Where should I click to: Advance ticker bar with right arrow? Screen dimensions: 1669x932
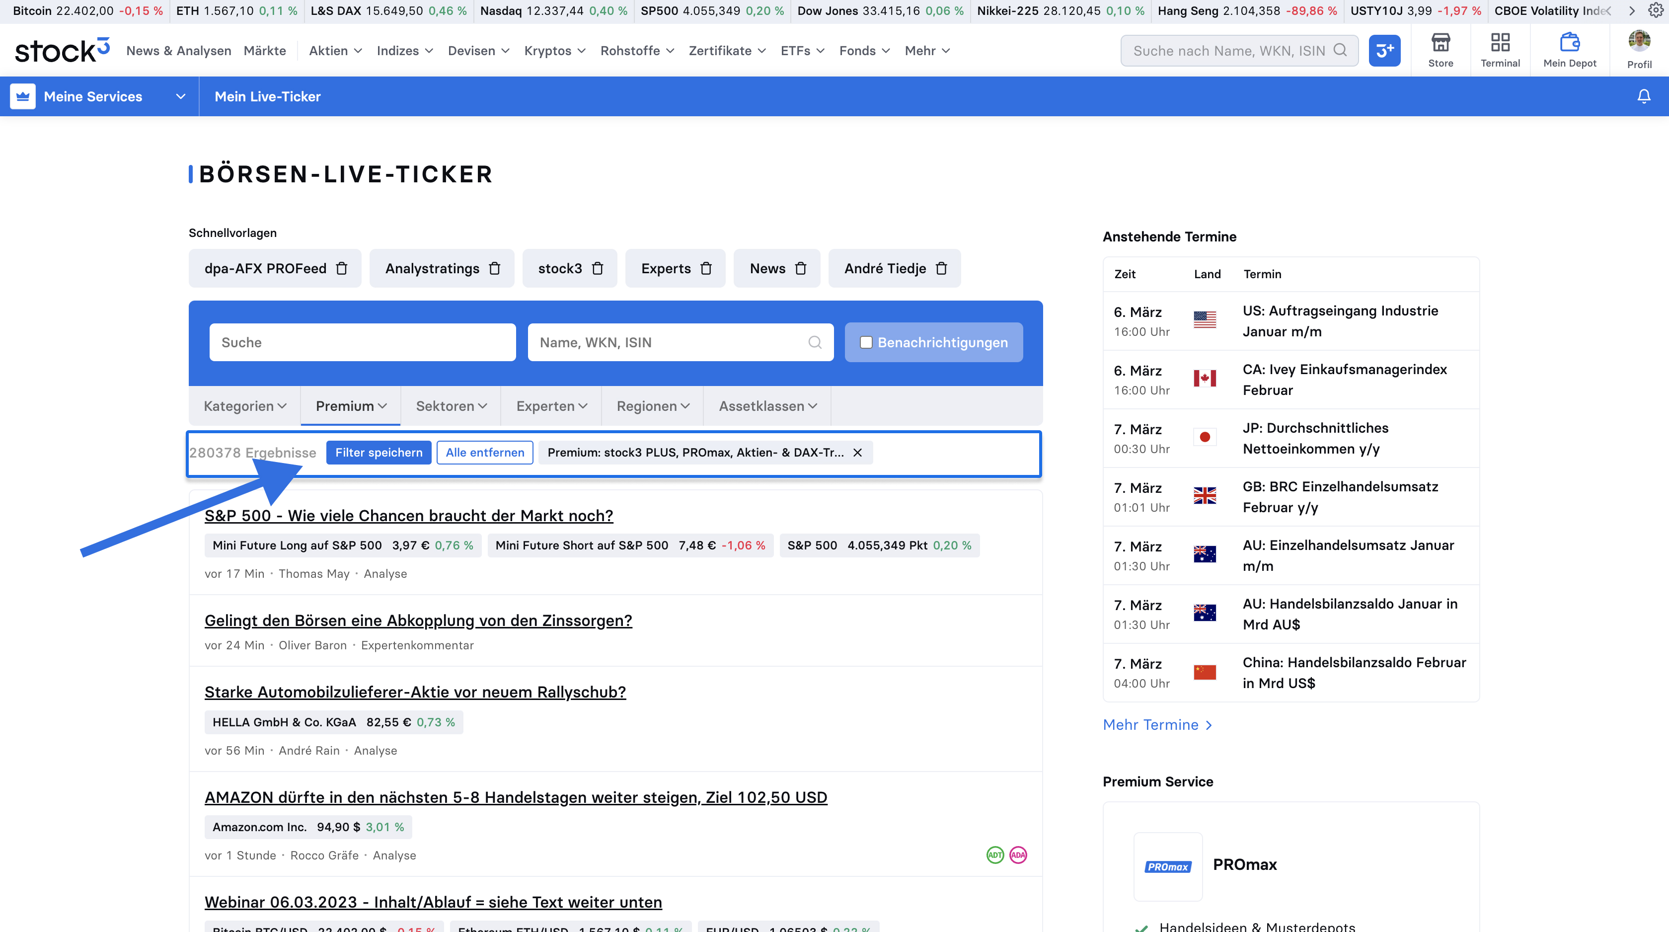1632,11
